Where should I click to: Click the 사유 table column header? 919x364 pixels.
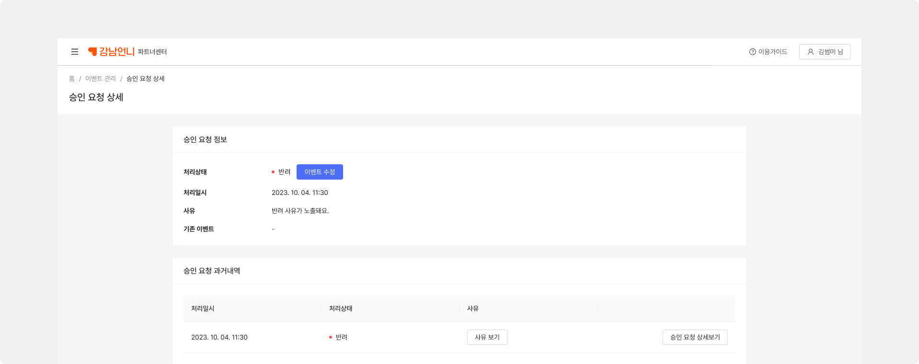(x=473, y=308)
